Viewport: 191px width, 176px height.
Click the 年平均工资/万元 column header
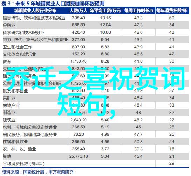pos(106,11)
